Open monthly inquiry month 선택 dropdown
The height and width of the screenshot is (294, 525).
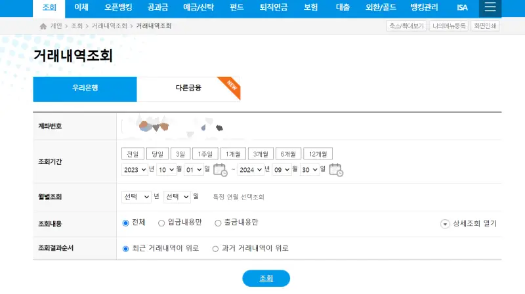(x=177, y=197)
